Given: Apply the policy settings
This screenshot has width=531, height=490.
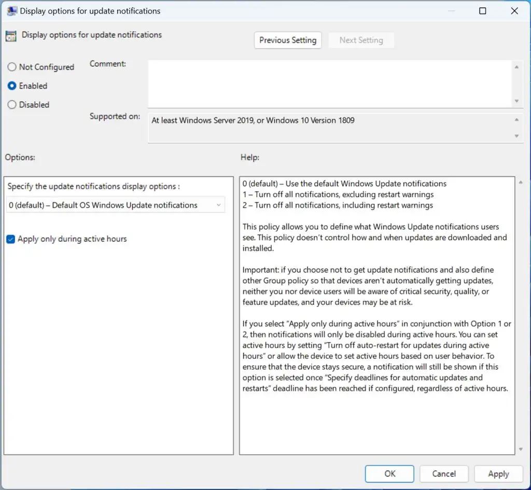Looking at the screenshot, I should 498,473.
